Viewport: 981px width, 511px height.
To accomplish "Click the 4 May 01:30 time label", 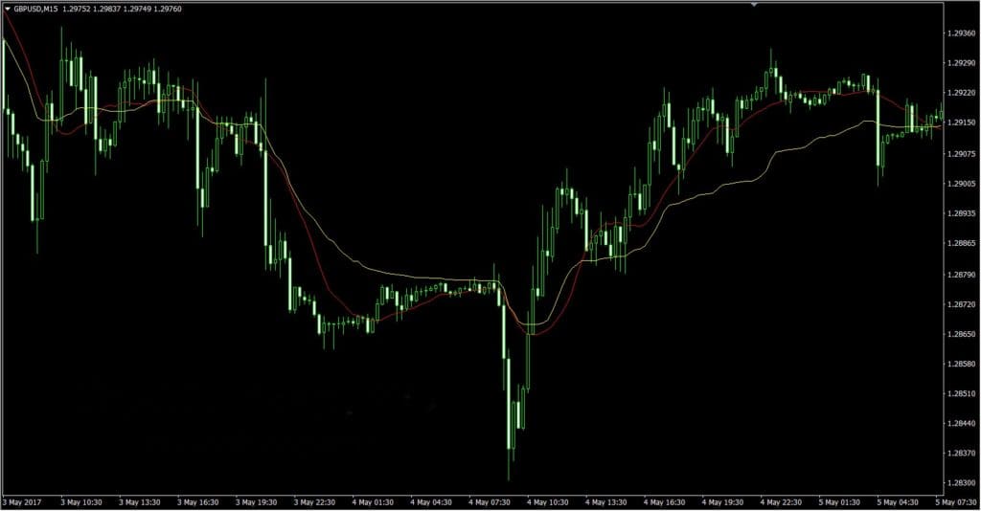I will tap(373, 502).
